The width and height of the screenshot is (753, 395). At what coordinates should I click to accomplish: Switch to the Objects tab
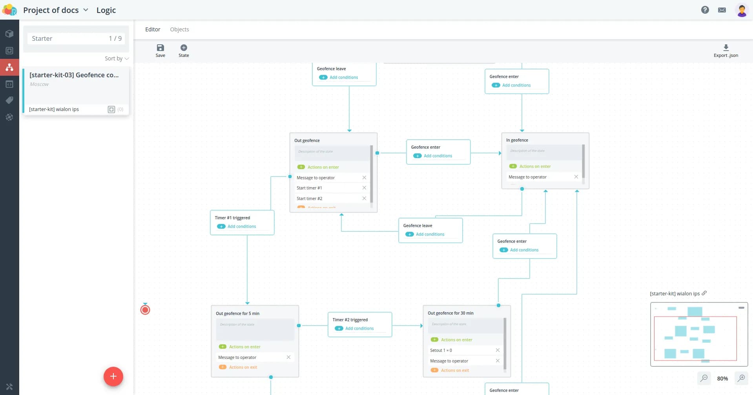(179, 29)
